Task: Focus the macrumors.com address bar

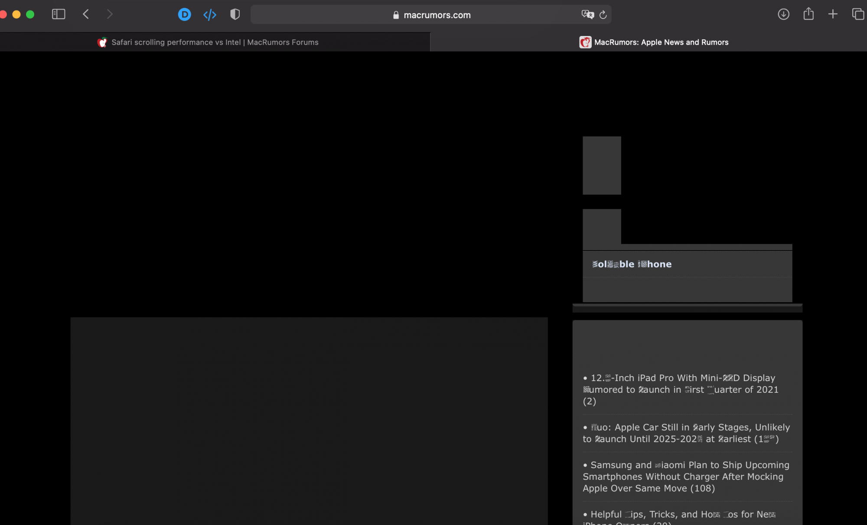Action: coord(431,15)
